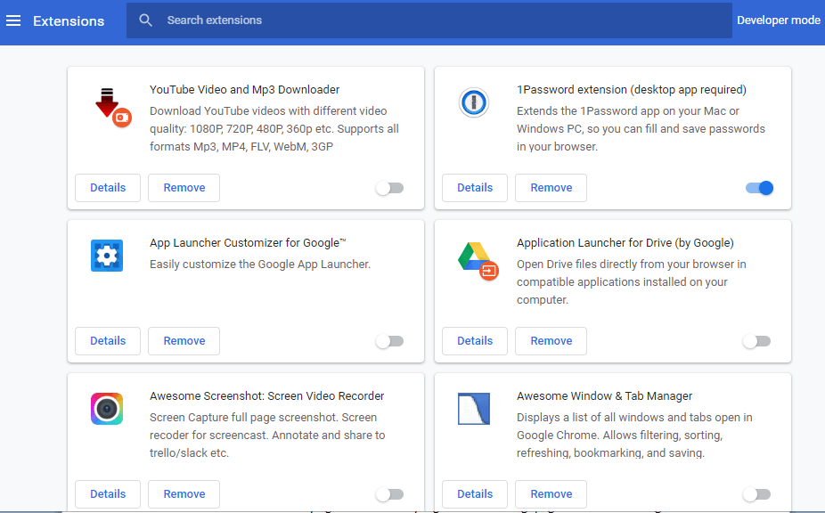The height and width of the screenshot is (513, 825).
Task: Show Details for Awesome Window & Tab Manager
Action: click(x=475, y=494)
